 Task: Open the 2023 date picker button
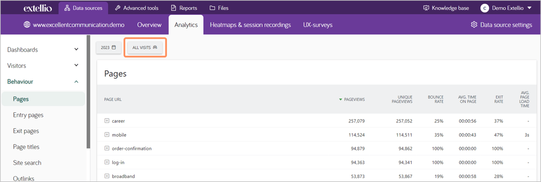(108, 47)
